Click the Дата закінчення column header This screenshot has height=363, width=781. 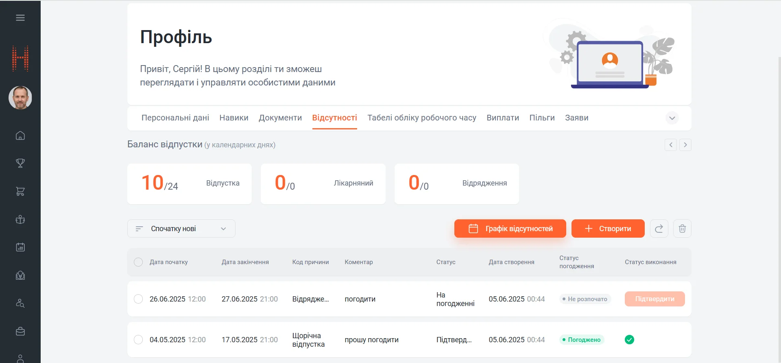pyautogui.click(x=245, y=262)
